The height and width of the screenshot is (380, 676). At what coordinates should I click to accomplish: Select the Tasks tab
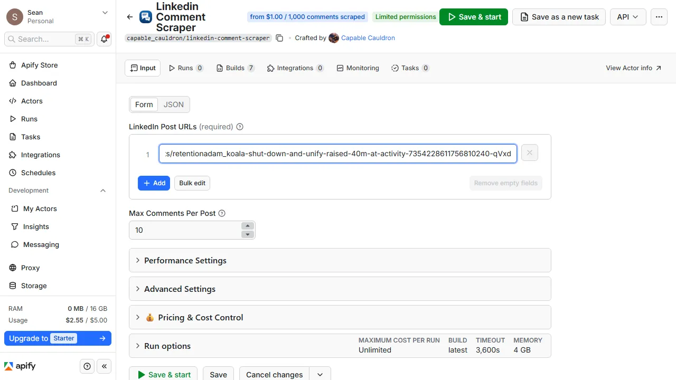(410, 68)
